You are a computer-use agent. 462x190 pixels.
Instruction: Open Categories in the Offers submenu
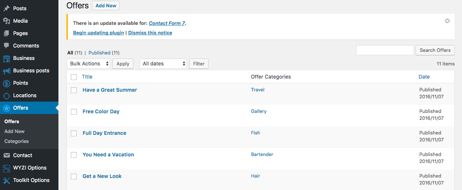coord(16,141)
